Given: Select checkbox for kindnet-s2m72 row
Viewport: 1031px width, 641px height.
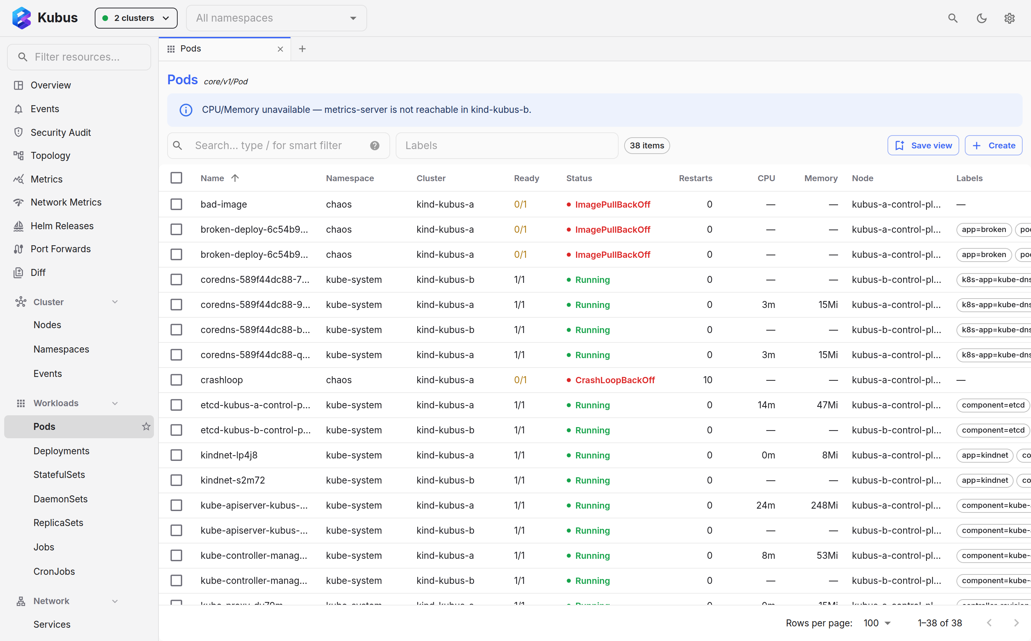Looking at the screenshot, I should (176, 480).
